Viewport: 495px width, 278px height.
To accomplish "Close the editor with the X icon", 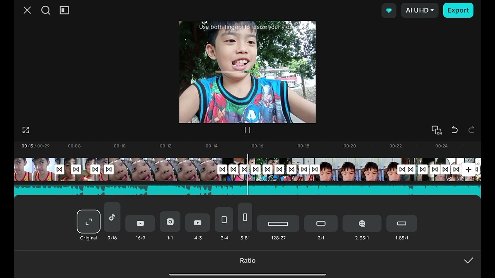I will [27, 10].
